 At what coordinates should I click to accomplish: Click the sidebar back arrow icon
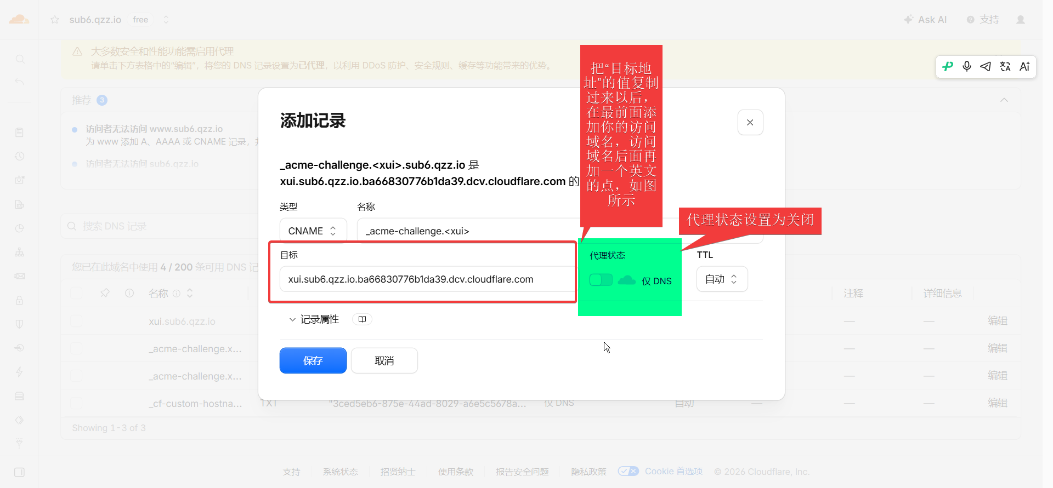pos(20,82)
